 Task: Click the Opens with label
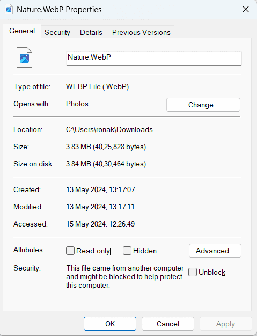[32, 104]
